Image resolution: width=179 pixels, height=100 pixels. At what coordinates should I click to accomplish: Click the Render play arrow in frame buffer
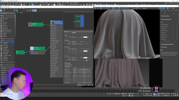[174, 8]
